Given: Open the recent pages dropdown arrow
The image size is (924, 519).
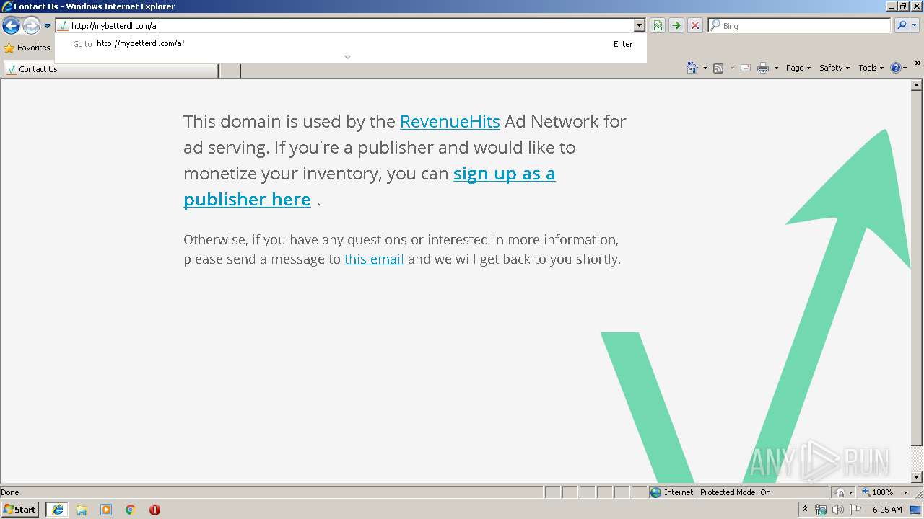Looking at the screenshot, I should point(48,26).
